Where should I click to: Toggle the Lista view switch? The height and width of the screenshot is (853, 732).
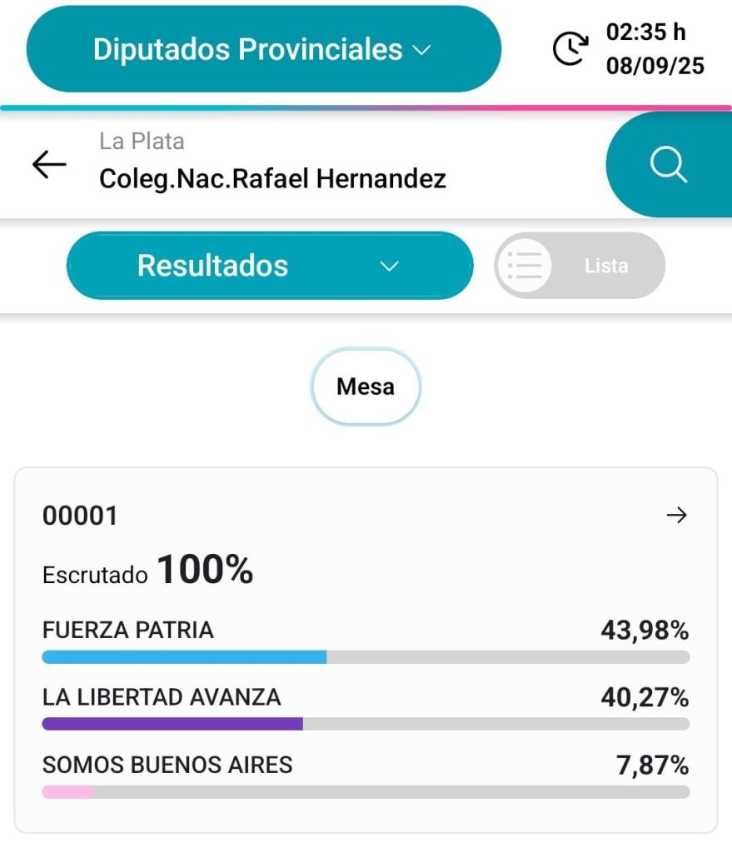(580, 266)
